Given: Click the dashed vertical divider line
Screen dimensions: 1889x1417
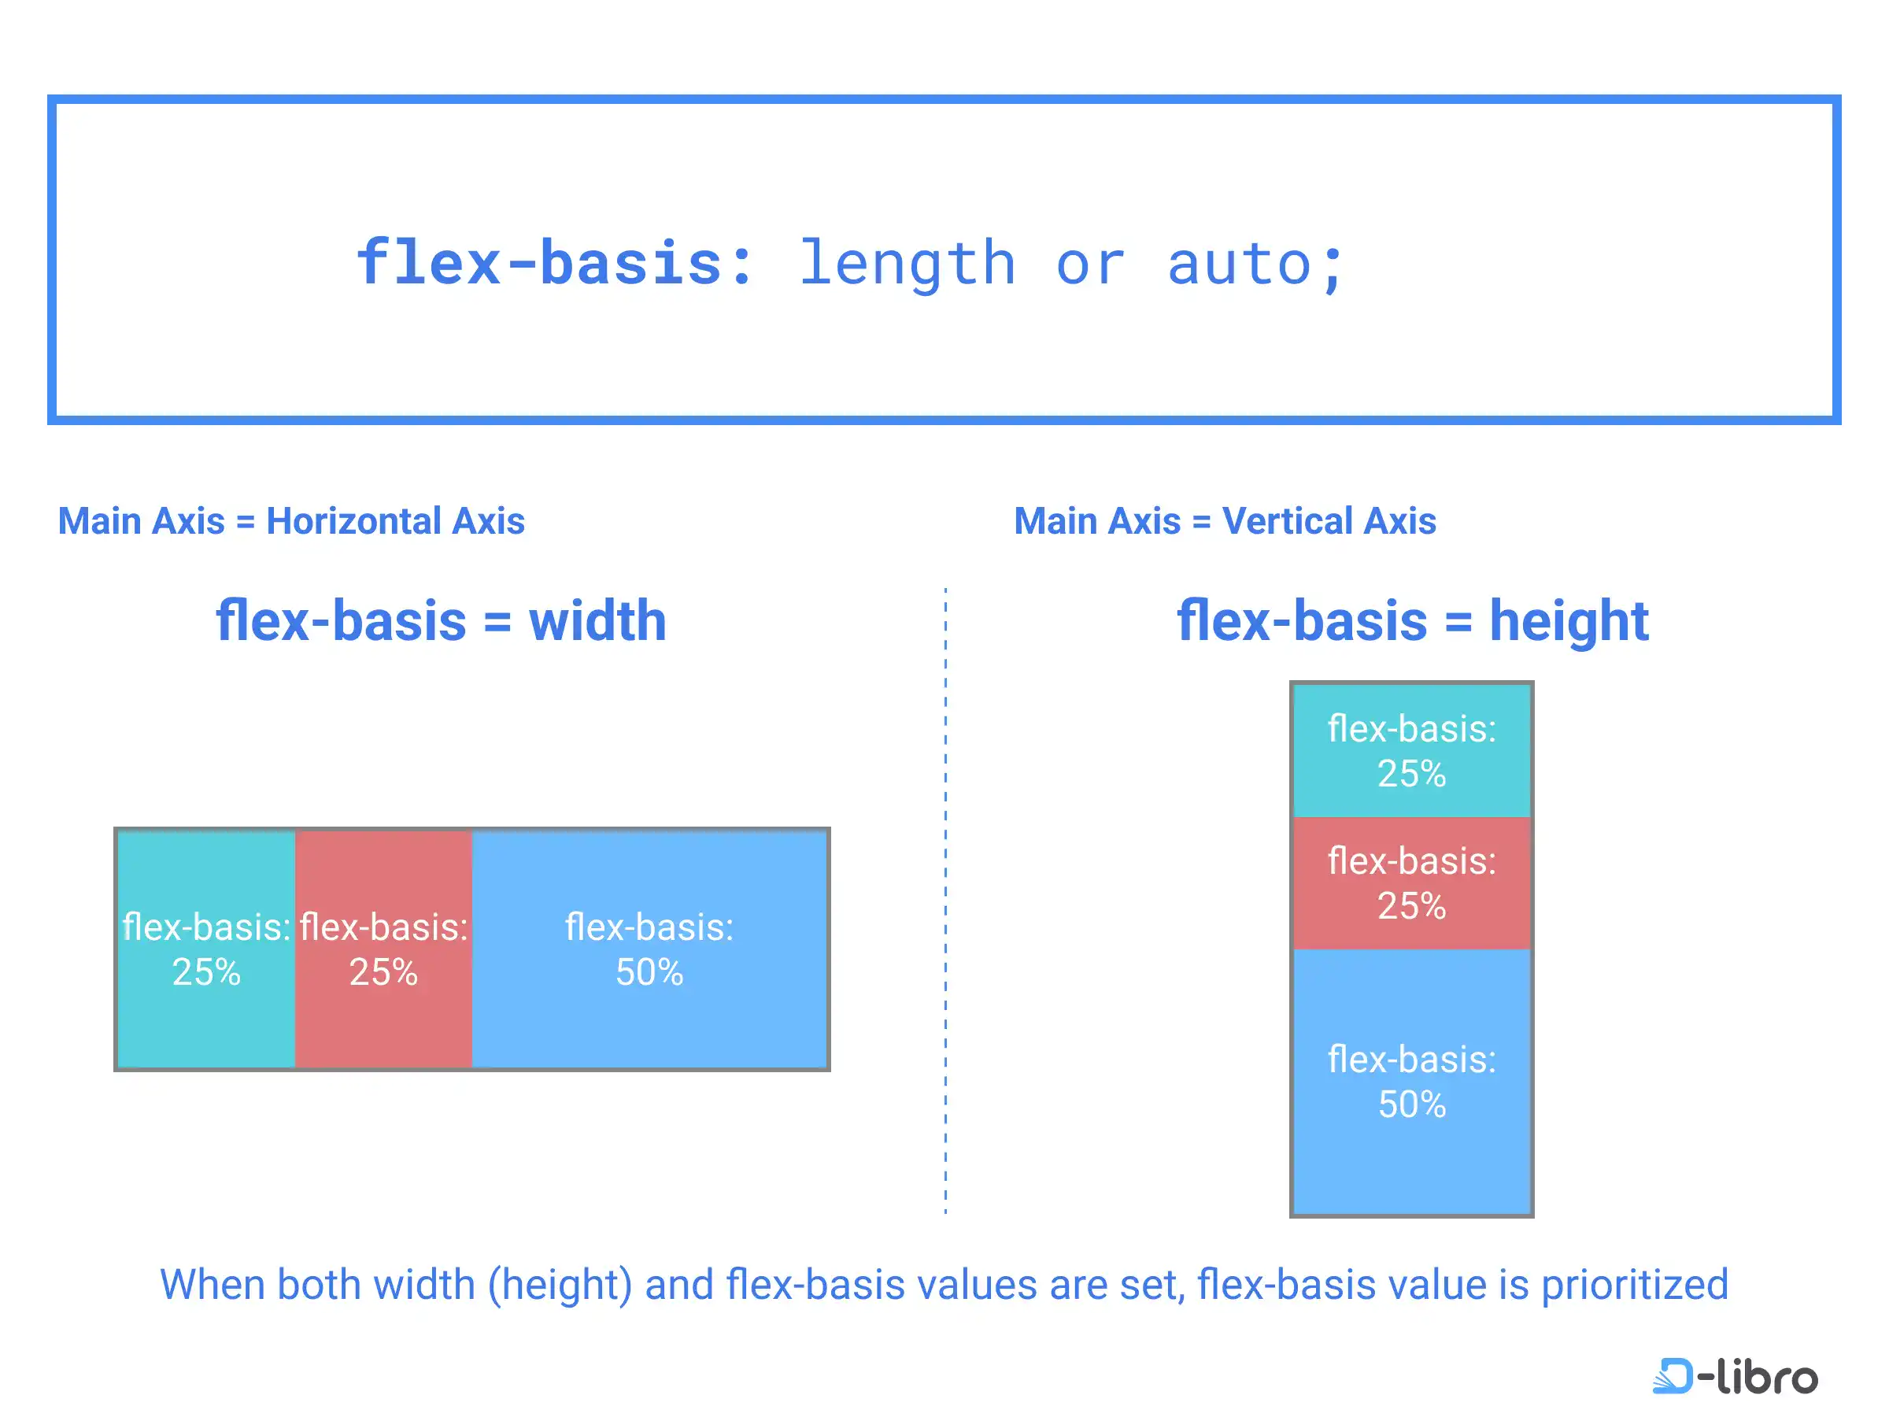Looking at the screenshot, I should [945, 897].
